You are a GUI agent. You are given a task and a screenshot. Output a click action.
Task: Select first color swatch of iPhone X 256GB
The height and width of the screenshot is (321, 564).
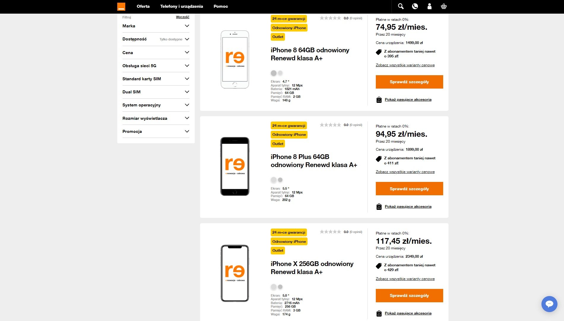274,287
